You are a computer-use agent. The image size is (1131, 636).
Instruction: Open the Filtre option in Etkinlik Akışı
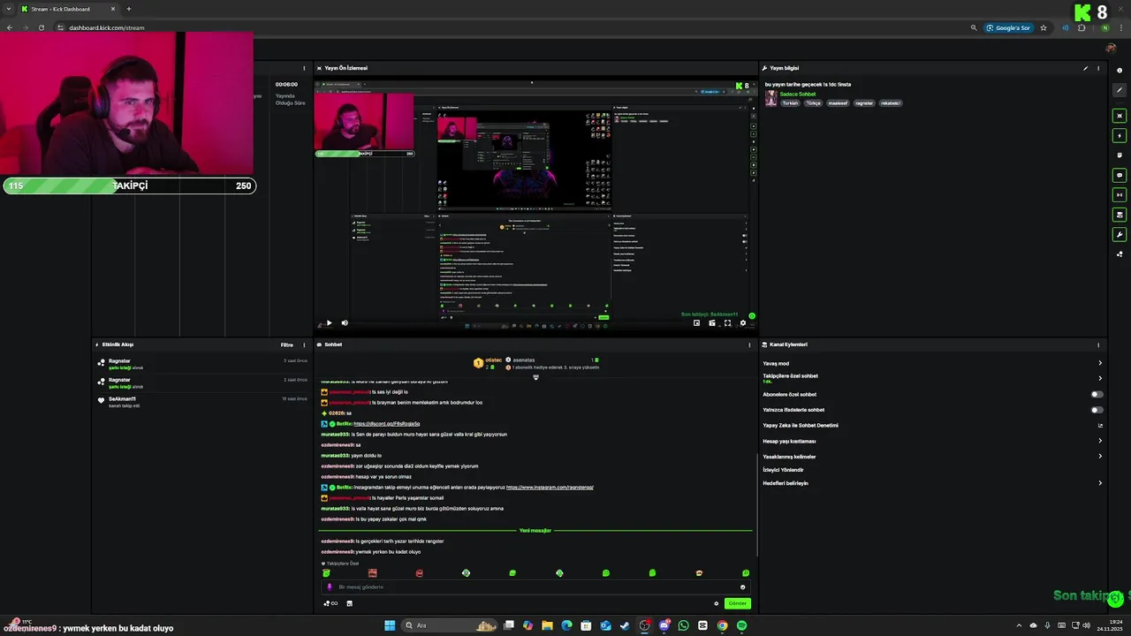[x=287, y=344]
